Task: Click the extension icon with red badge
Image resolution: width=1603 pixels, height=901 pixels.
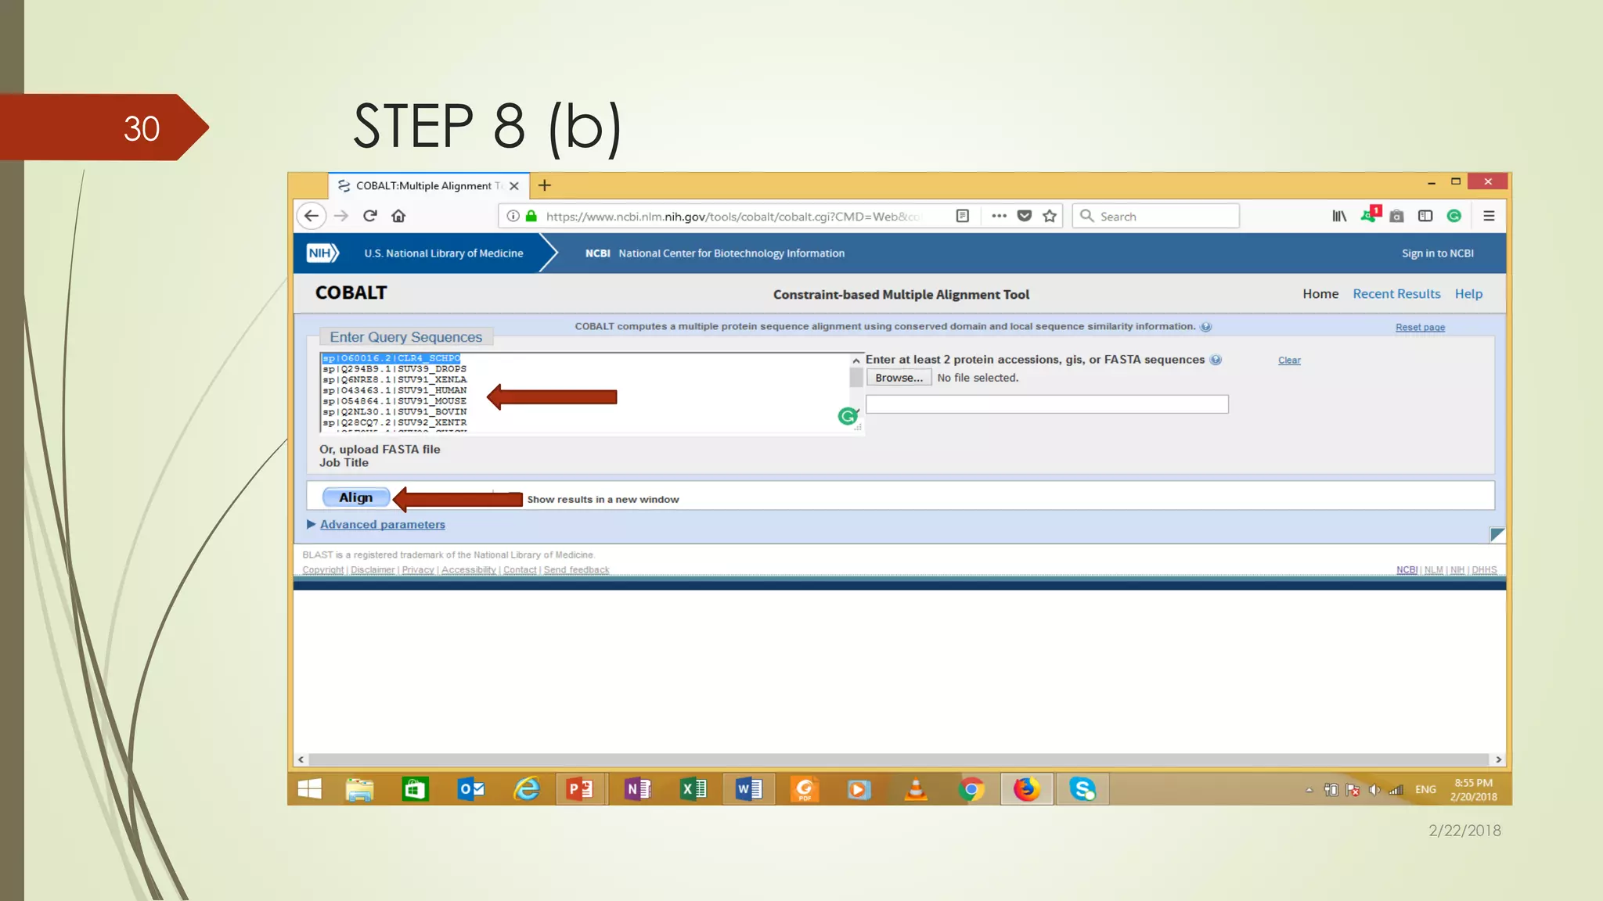Action: click(1371, 214)
